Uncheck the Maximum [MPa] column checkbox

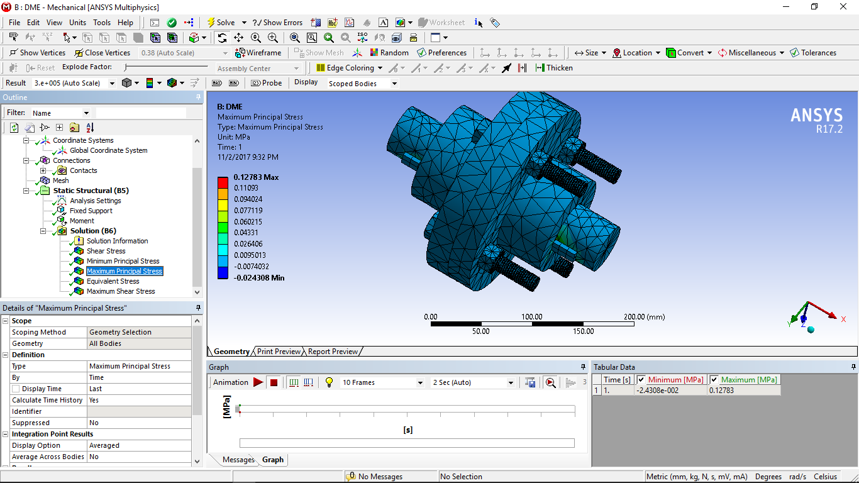coord(714,380)
